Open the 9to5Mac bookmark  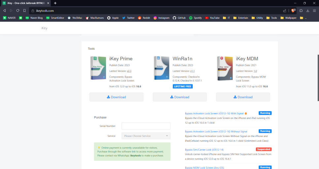[x=75, y=18]
